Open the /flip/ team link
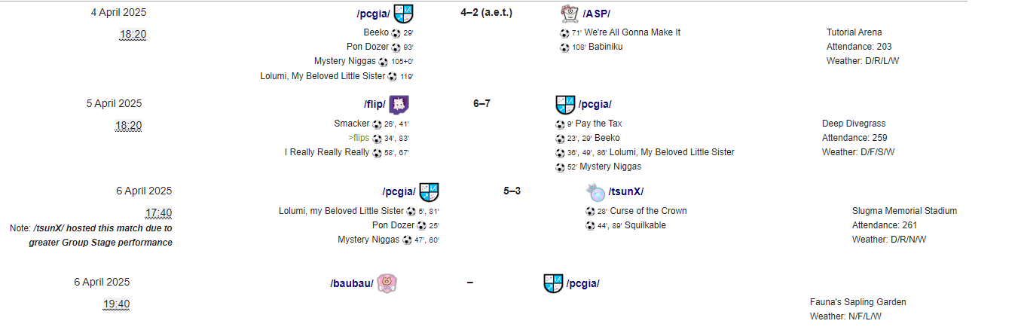 [374, 105]
